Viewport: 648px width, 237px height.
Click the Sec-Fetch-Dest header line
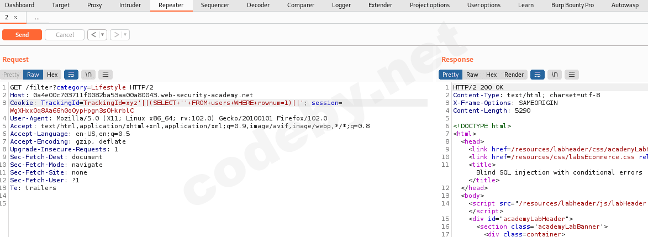56,157
